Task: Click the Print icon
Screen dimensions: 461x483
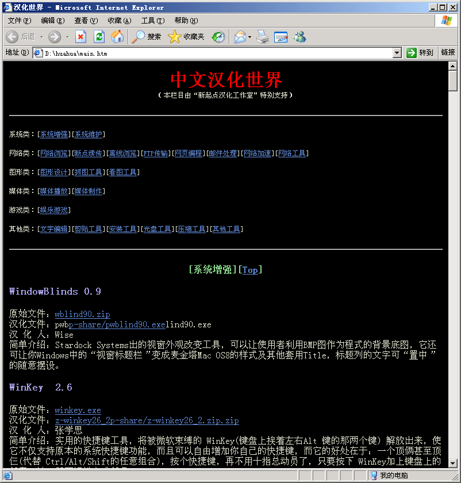Action: point(263,37)
